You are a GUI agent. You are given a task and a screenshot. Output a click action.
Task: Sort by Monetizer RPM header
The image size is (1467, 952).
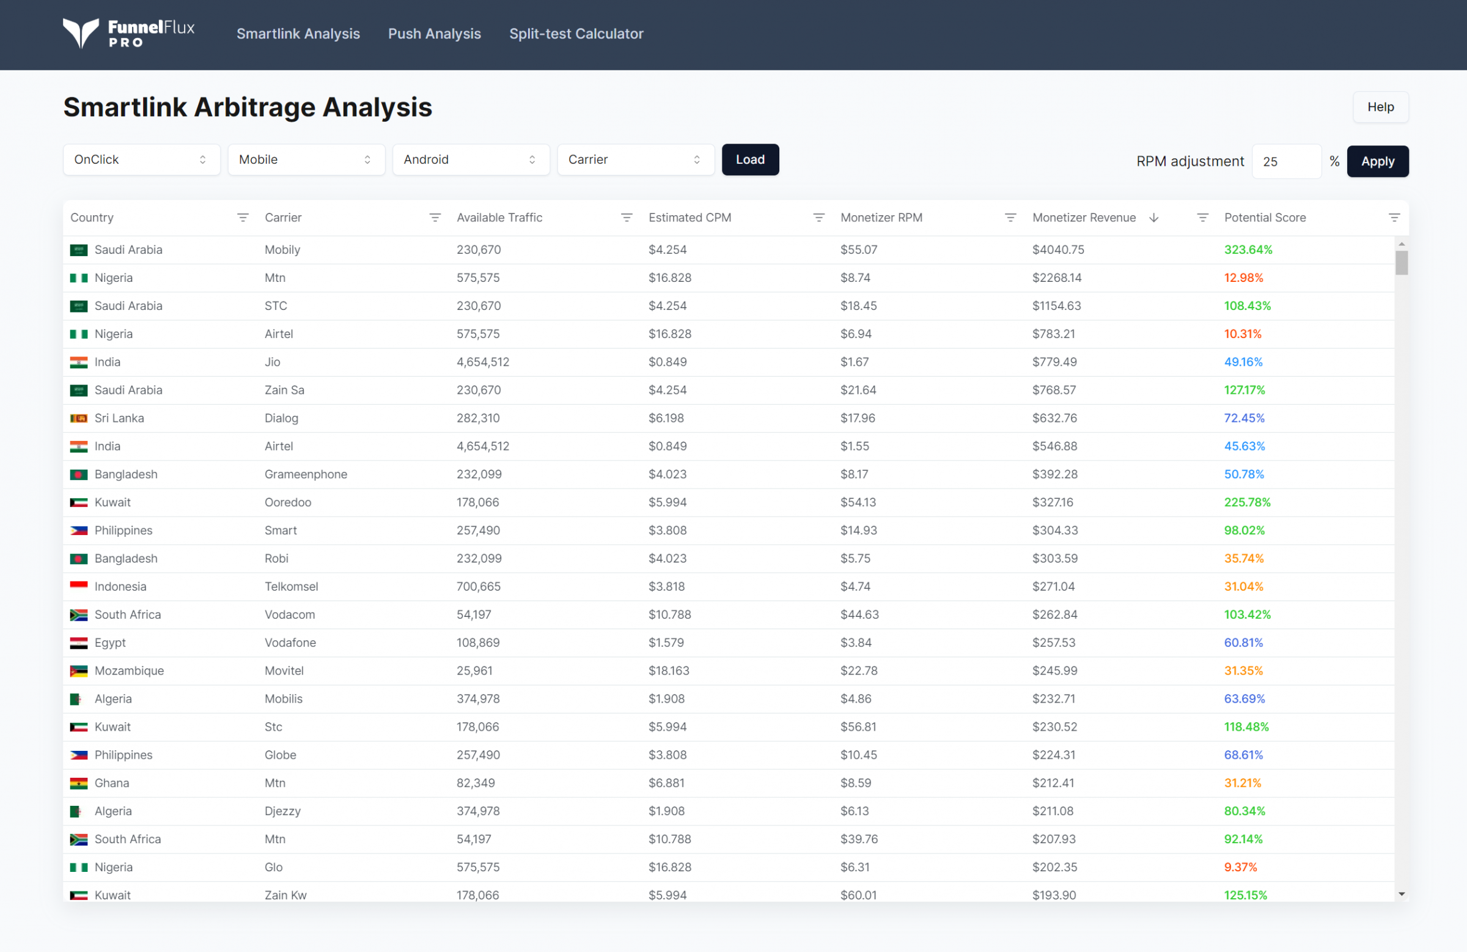[881, 218]
